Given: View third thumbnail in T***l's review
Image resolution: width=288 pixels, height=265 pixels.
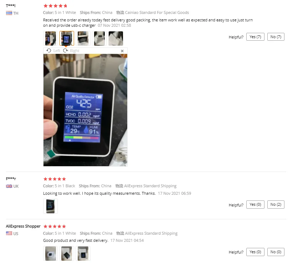Looking at the screenshot, I should tap(83, 39).
